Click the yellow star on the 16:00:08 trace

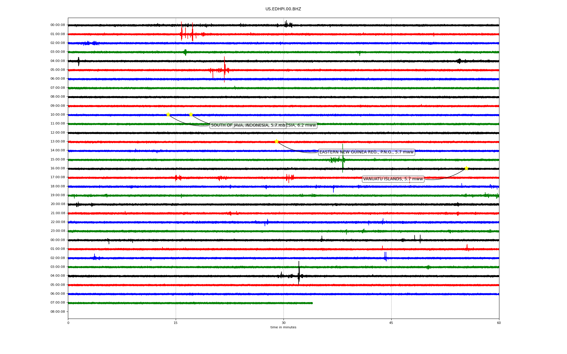[x=466, y=168]
